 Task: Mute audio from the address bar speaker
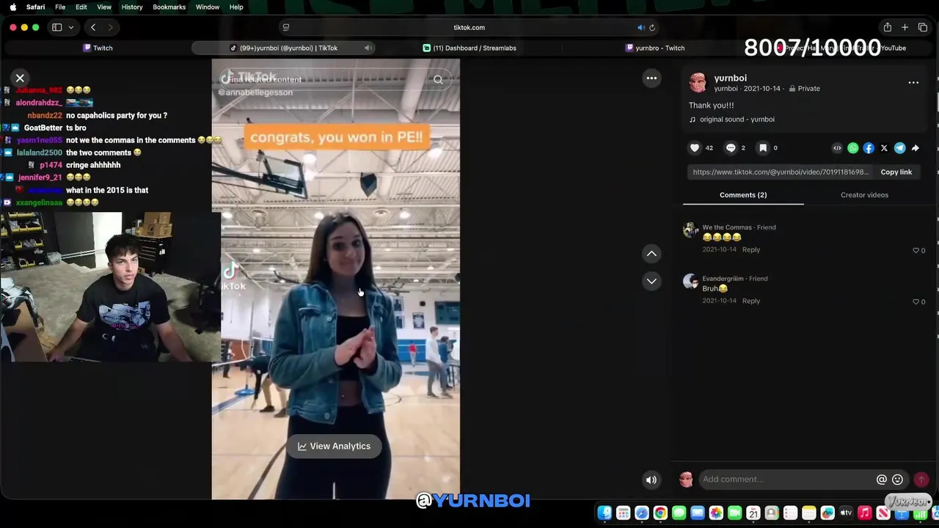640,27
